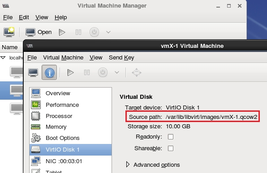267x173 pixels.
Task: Click the shut down power icon in vmX-1
Action: (x=103, y=72)
